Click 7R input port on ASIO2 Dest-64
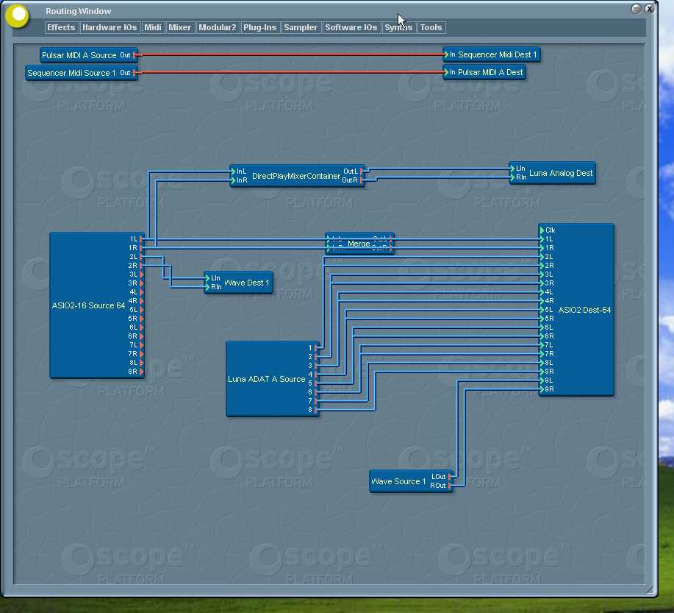Image resolution: width=674 pixels, height=613 pixels. [542, 354]
